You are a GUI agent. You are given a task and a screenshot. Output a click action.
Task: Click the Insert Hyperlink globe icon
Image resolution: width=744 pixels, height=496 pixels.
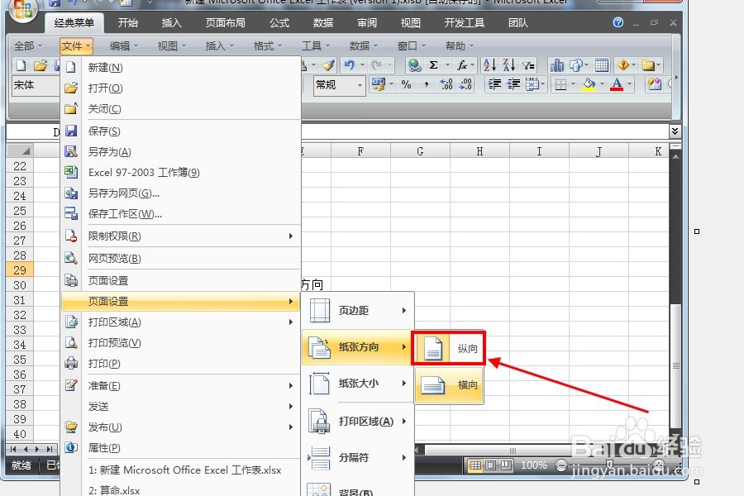pyautogui.click(x=413, y=64)
